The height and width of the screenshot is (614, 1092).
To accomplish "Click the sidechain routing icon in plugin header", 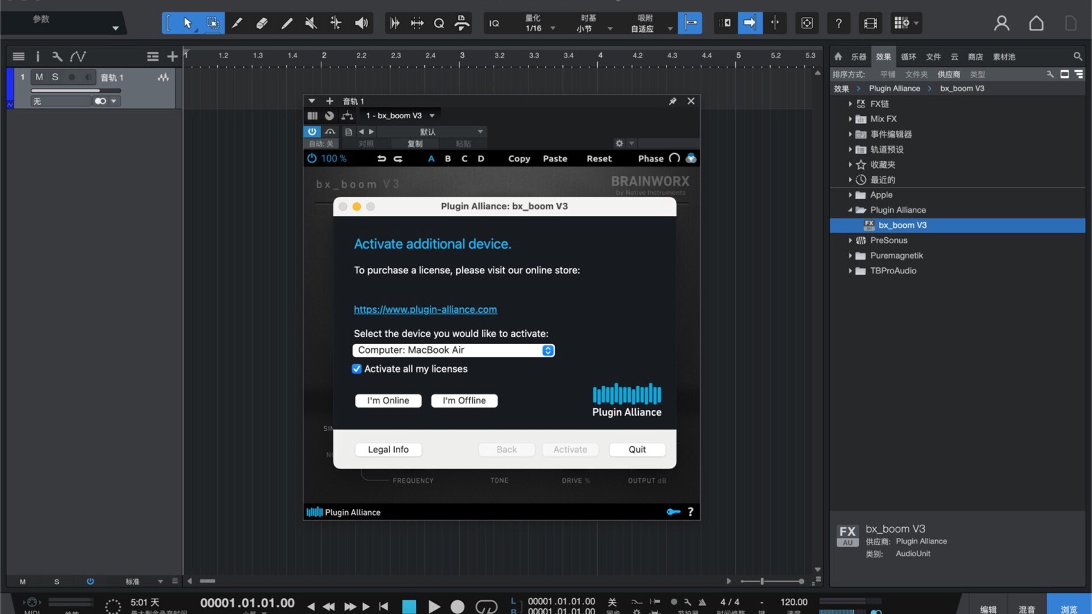I will [x=347, y=116].
